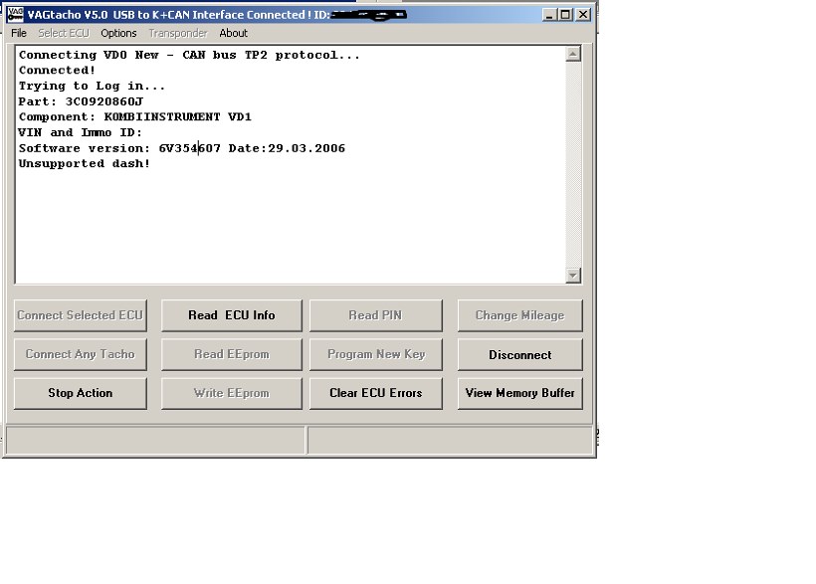Open the Select ECU menu
Image resolution: width=816 pixels, height=584 pixels.
coord(64,33)
